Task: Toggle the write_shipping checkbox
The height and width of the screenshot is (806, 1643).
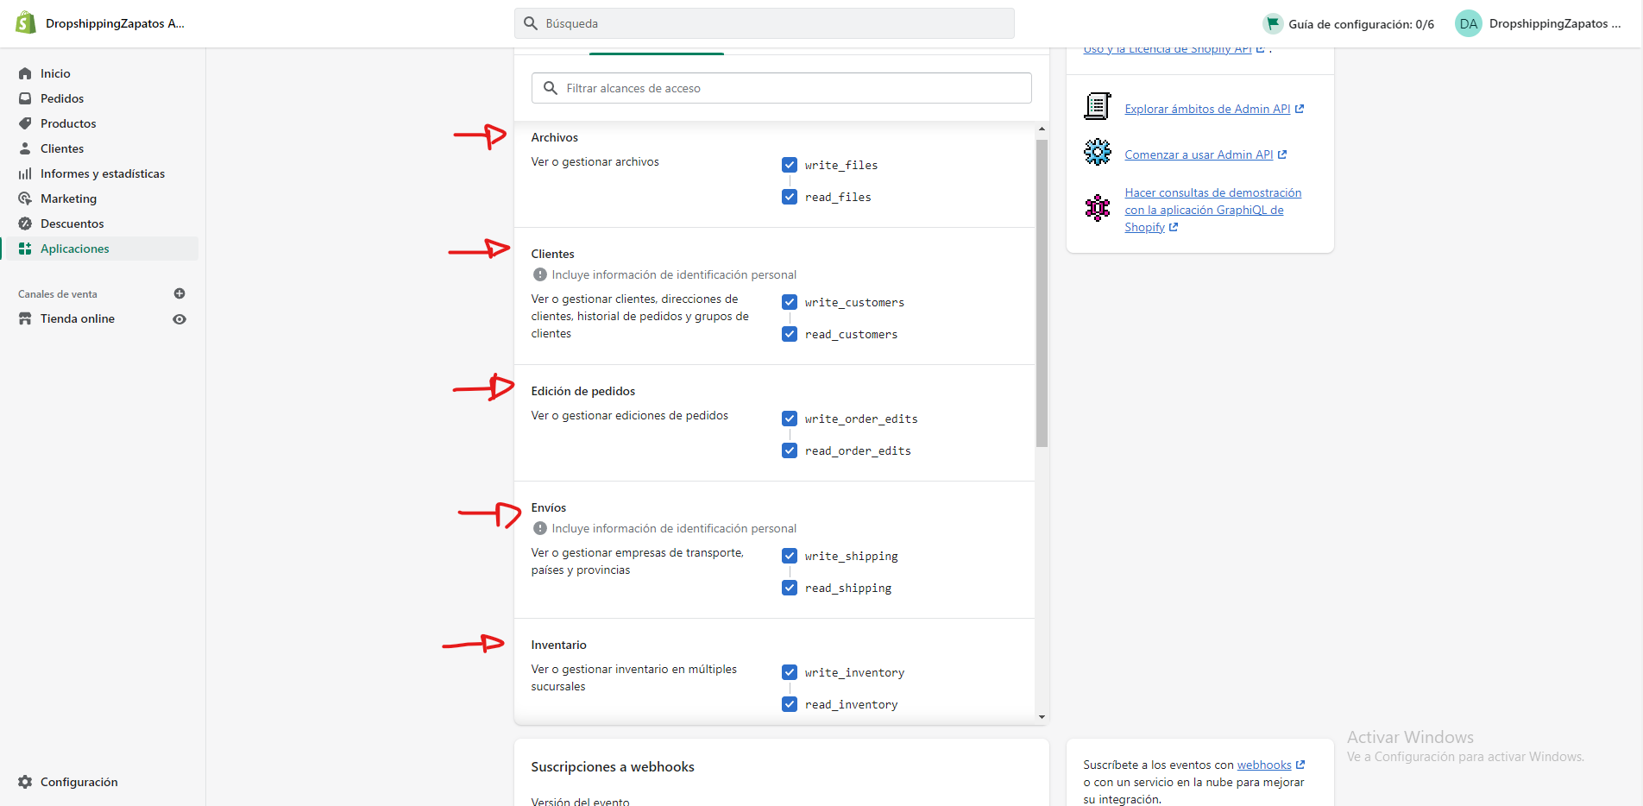Action: click(x=790, y=556)
